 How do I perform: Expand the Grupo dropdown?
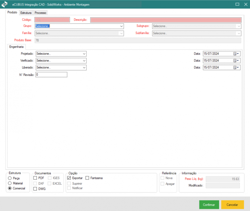[x=121, y=26]
